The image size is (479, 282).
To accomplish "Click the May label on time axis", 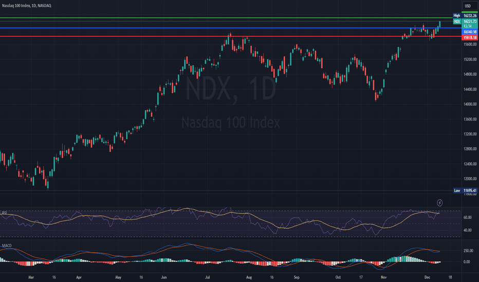I will coord(118,277).
